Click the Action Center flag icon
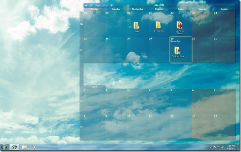This screenshot has width=241, height=152. (215, 147)
